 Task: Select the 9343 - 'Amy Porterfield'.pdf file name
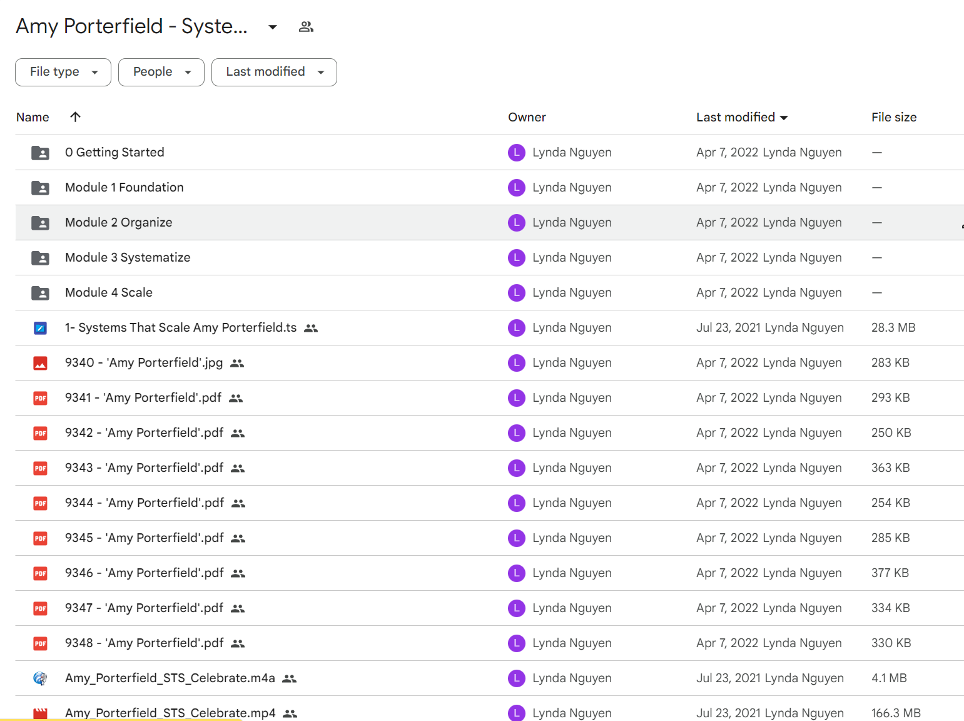(x=145, y=468)
